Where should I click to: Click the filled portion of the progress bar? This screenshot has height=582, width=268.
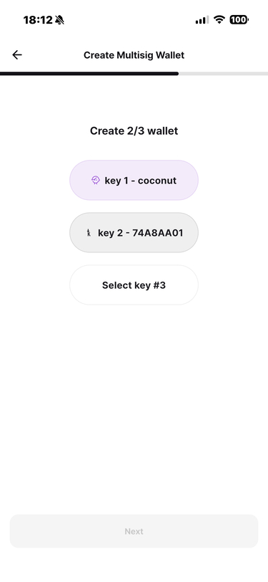click(x=89, y=74)
